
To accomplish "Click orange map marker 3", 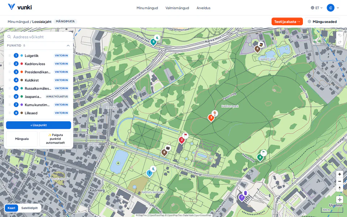I will tap(211, 118).
